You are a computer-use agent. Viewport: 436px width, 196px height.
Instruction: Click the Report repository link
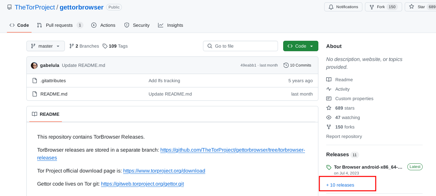pos(344,136)
